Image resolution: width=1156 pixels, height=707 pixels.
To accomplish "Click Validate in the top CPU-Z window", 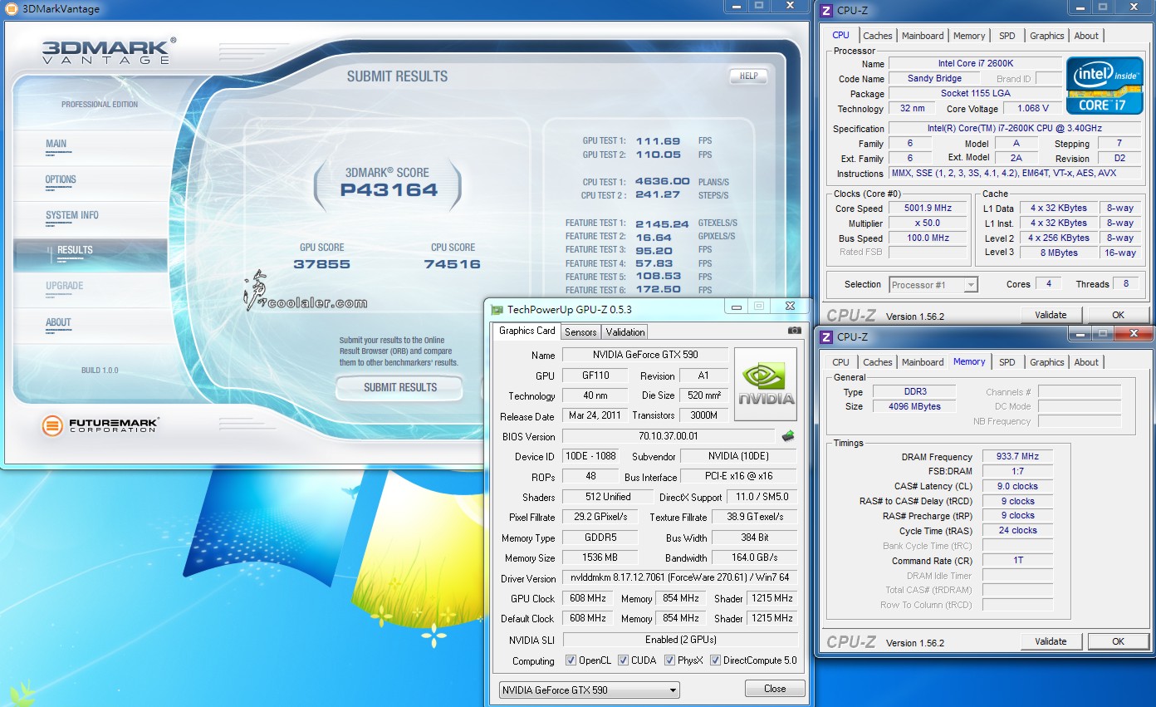I will 1051,315.
